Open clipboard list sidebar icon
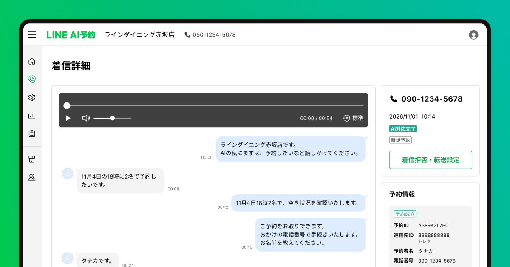 pyautogui.click(x=32, y=133)
